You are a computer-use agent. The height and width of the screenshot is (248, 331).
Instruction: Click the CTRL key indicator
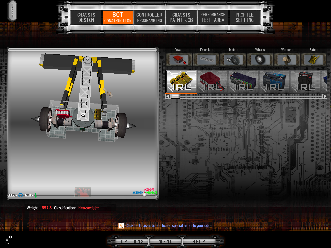point(28,195)
